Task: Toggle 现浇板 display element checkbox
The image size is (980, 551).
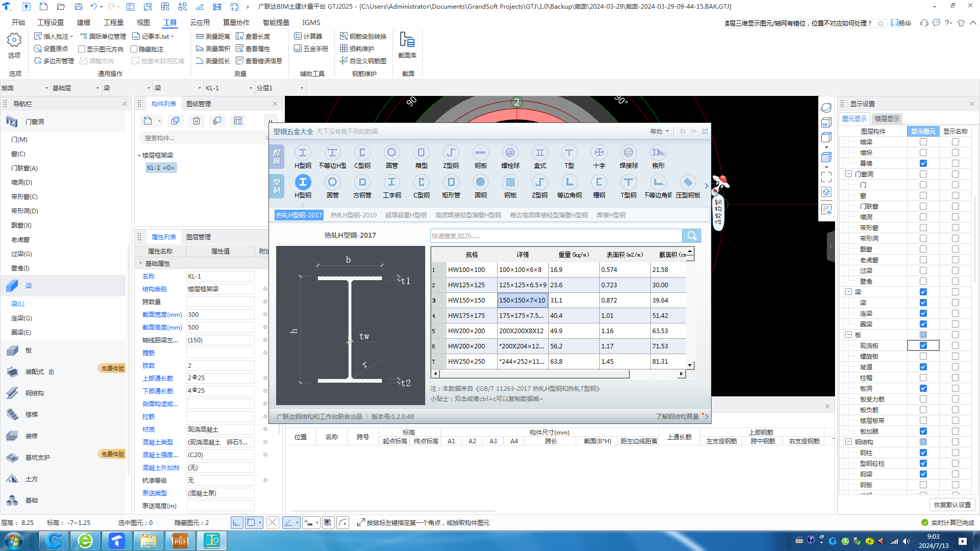Action: coord(923,345)
